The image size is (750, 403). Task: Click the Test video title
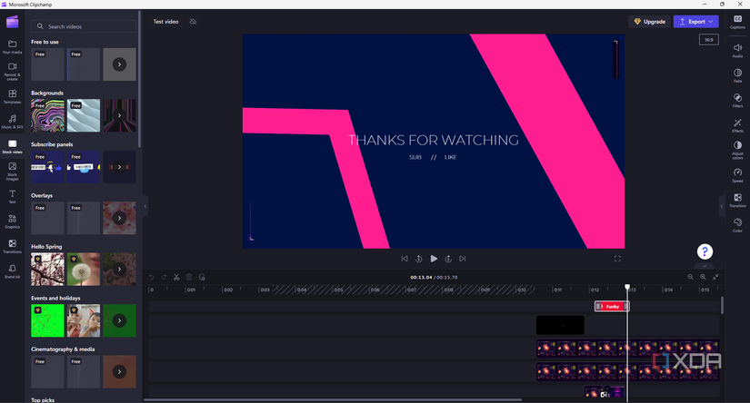tap(165, 22)
